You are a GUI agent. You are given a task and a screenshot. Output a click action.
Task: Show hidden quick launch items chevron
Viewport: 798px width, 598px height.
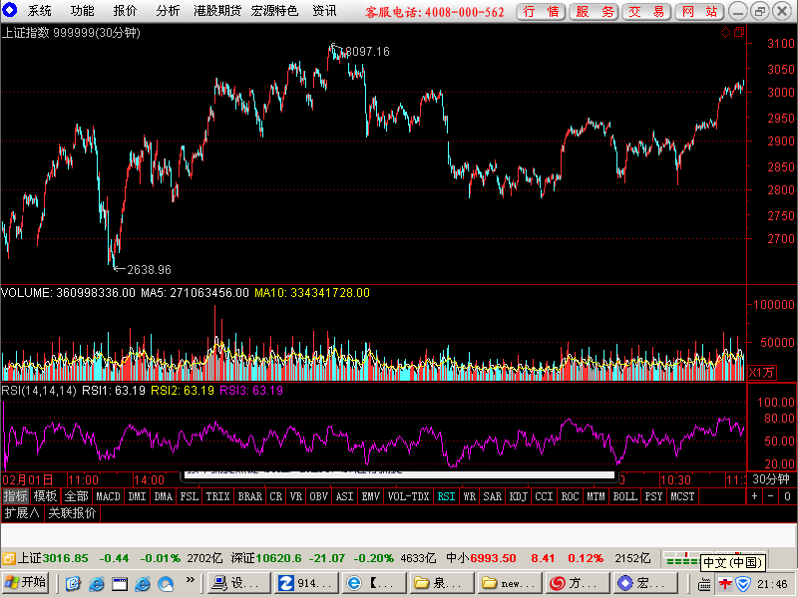[191, 580]
